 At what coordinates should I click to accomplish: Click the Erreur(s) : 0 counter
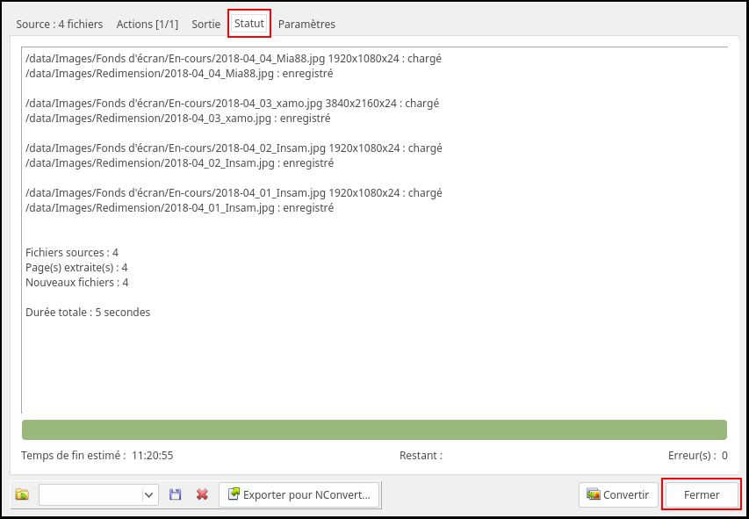tap(697, 456)
